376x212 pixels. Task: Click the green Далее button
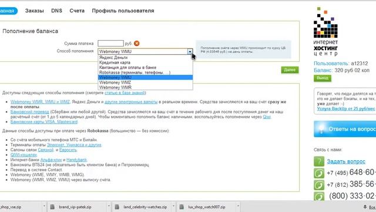[290, 70]
